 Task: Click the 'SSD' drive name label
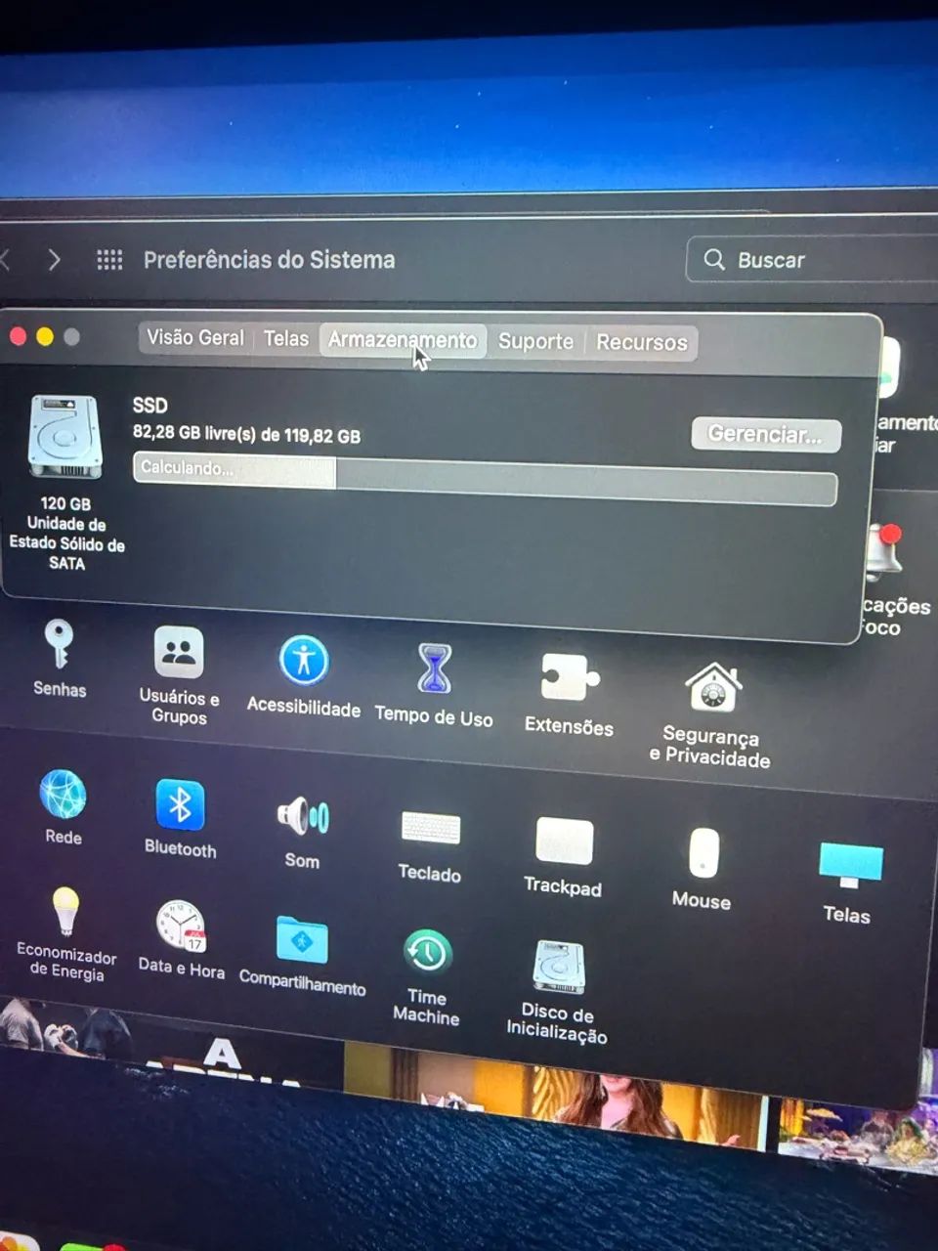pyautogui.click(x=150, y=405)
